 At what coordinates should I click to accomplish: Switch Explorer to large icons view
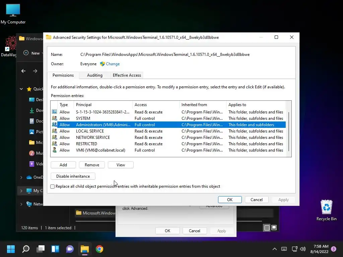(274, 228)
